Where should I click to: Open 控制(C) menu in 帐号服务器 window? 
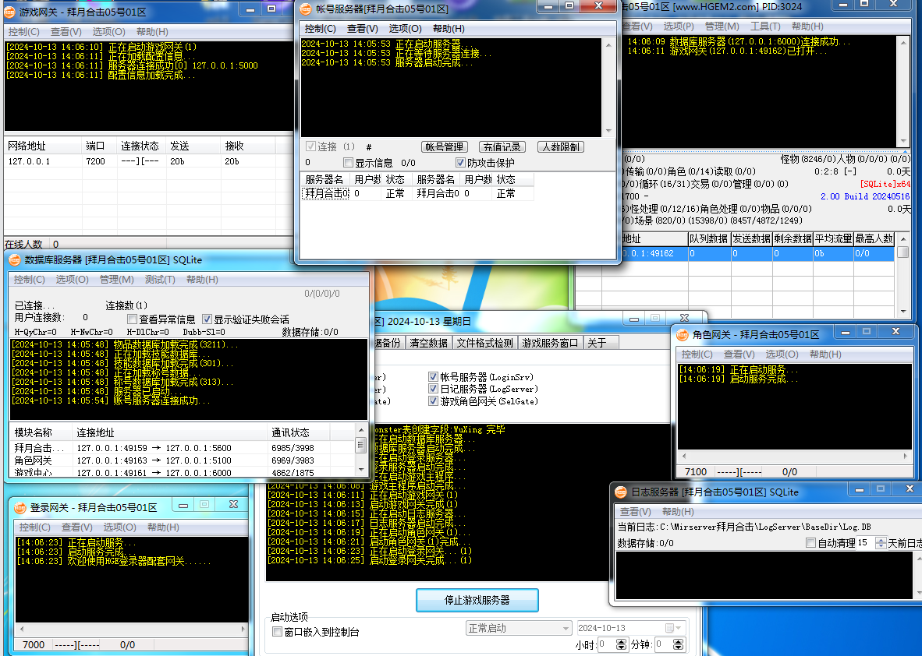[320, 29]
